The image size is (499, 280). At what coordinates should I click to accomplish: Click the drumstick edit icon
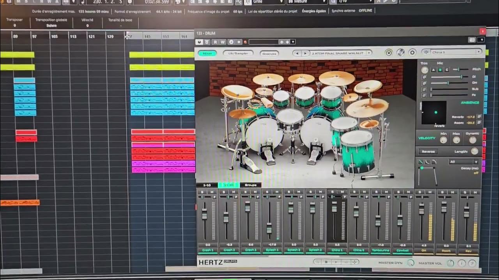point(400,52)
